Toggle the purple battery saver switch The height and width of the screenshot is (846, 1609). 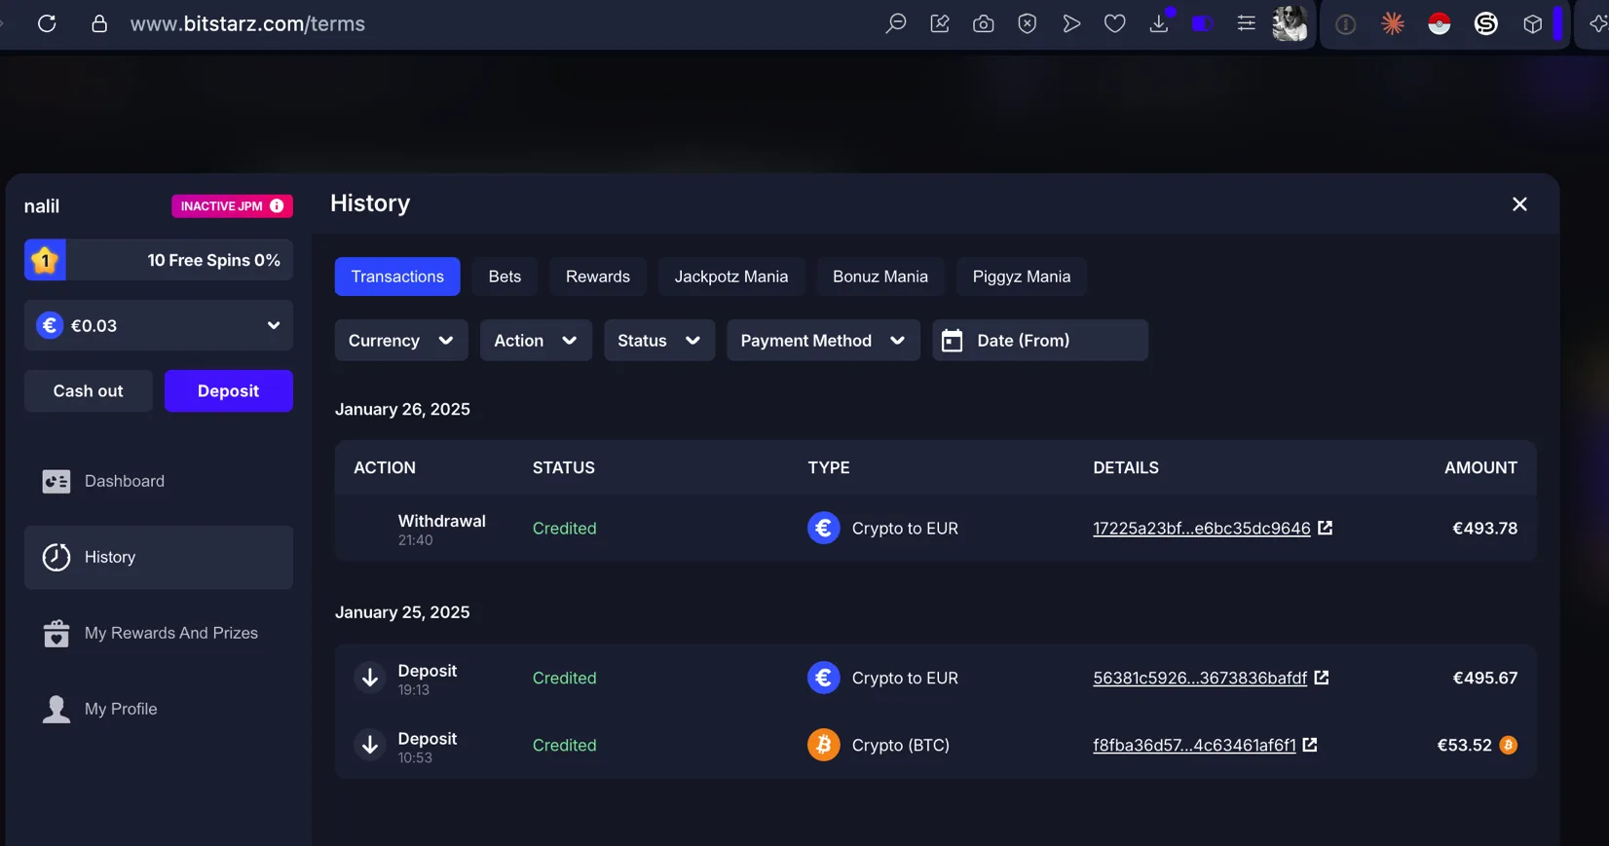1202,23
